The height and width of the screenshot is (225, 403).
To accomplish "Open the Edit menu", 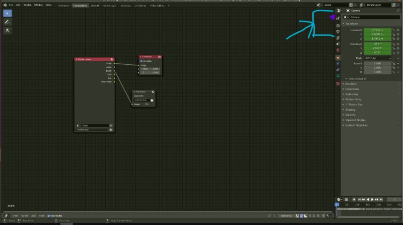I will coord(18,5).
